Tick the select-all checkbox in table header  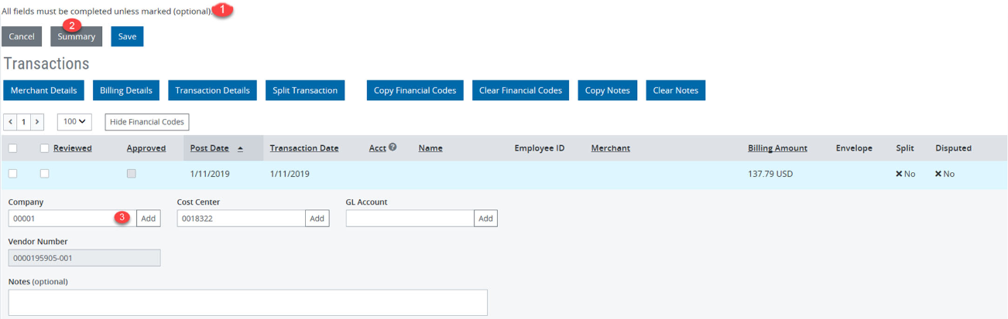(x=12, y=148)
